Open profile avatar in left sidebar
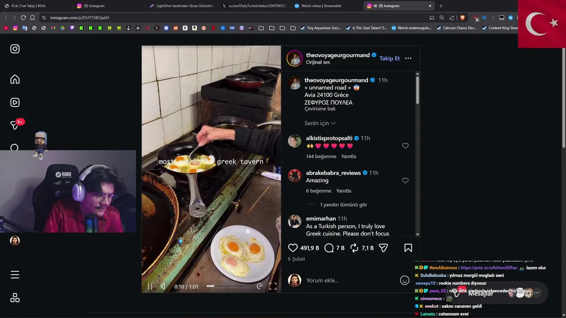This screenshot has height=318, width=566. 15,241
